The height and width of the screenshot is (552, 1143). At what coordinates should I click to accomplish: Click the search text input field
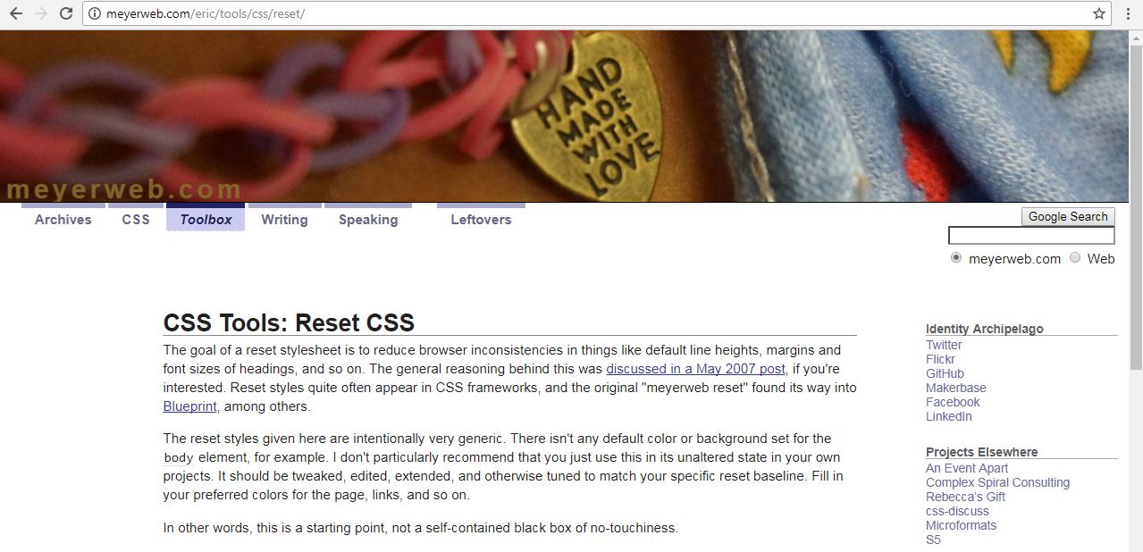click(1031, 236)
